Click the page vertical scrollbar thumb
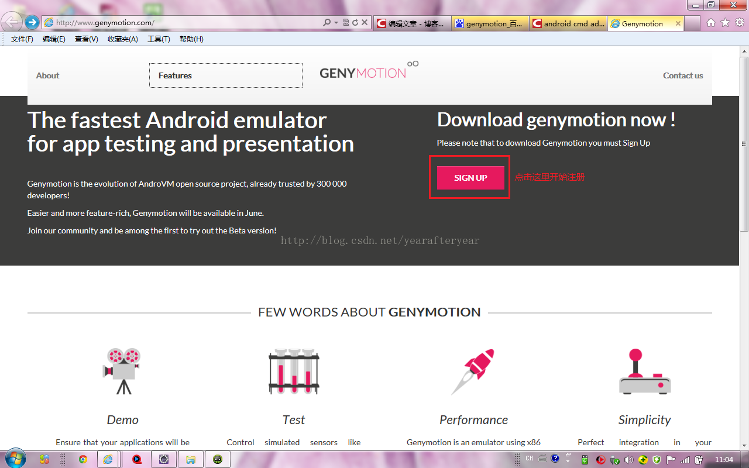 744,143
